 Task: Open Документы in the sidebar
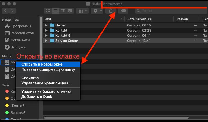pyautogui.click(x=20, y=40)
